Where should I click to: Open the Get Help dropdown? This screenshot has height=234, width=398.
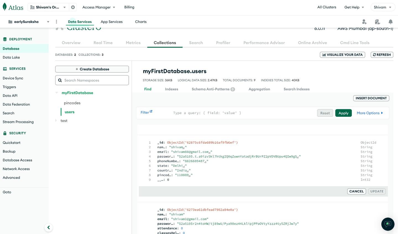point(354,7)
